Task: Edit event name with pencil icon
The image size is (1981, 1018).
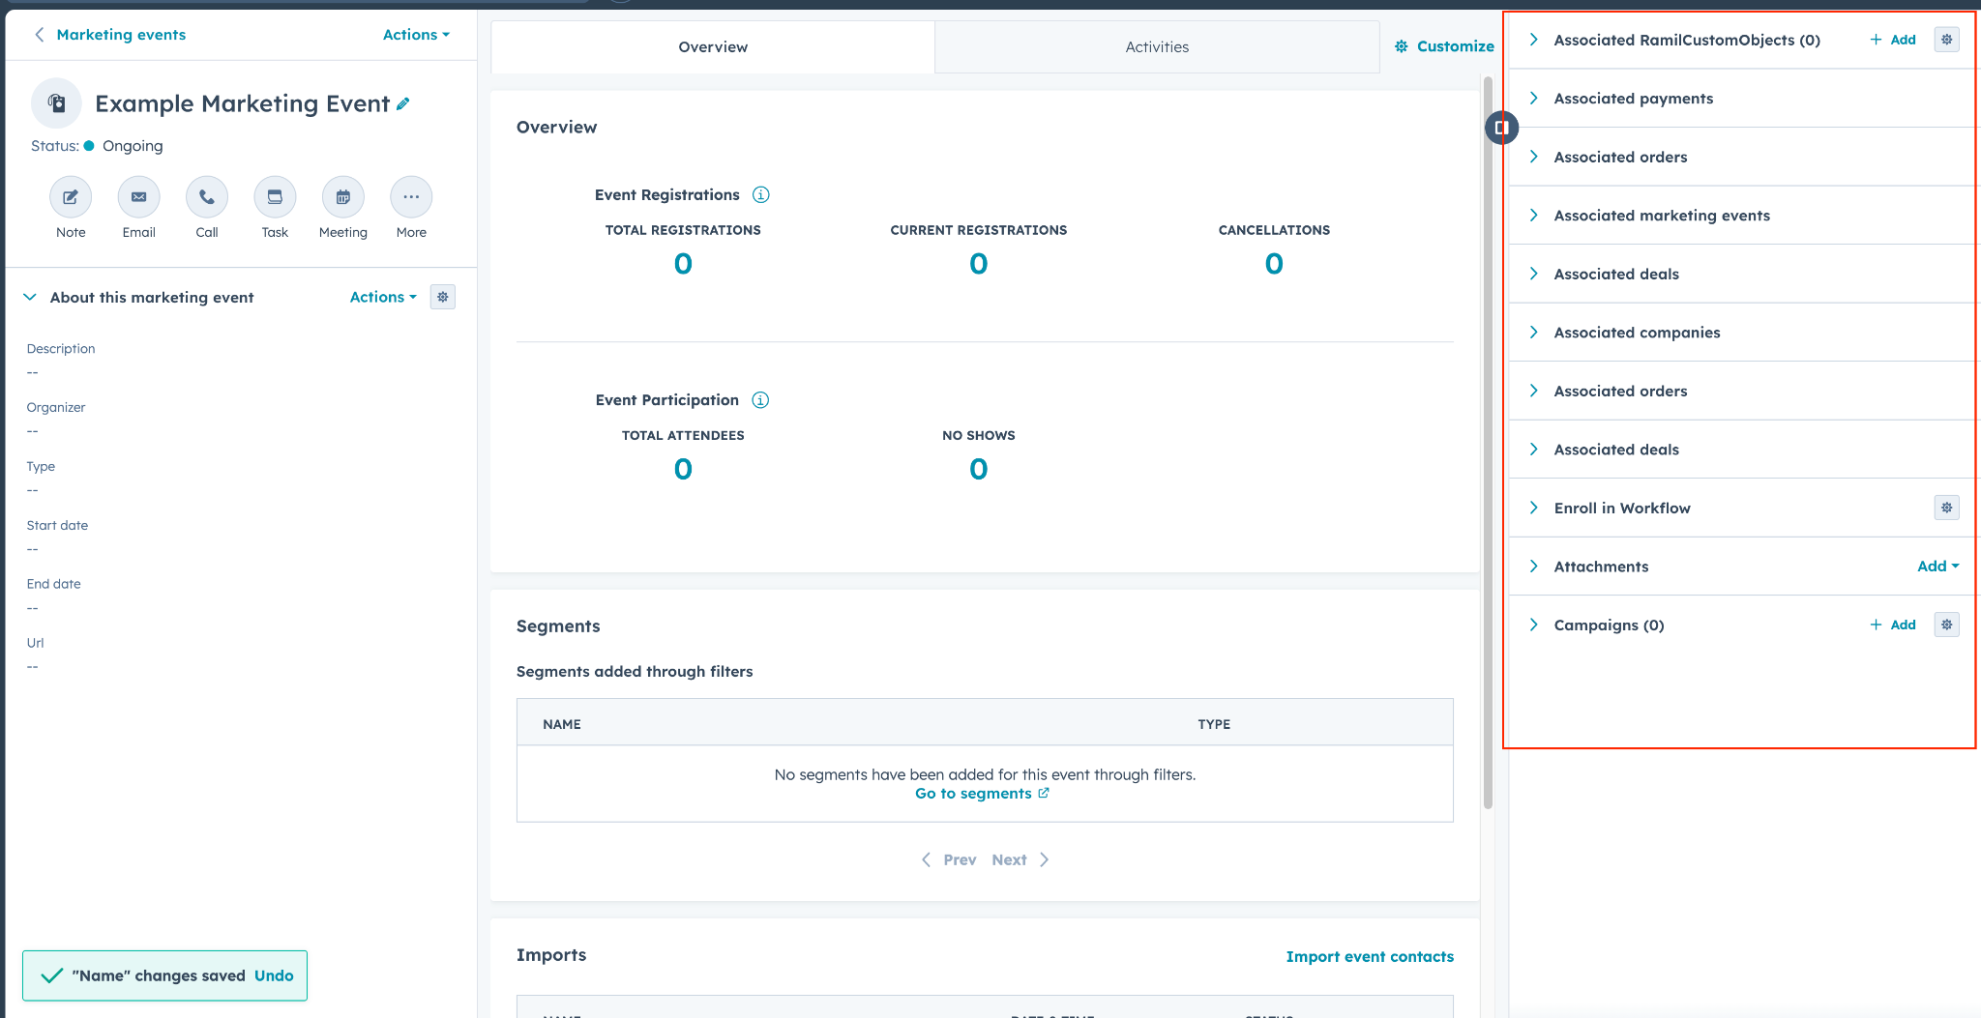Action: click(403, 104)
